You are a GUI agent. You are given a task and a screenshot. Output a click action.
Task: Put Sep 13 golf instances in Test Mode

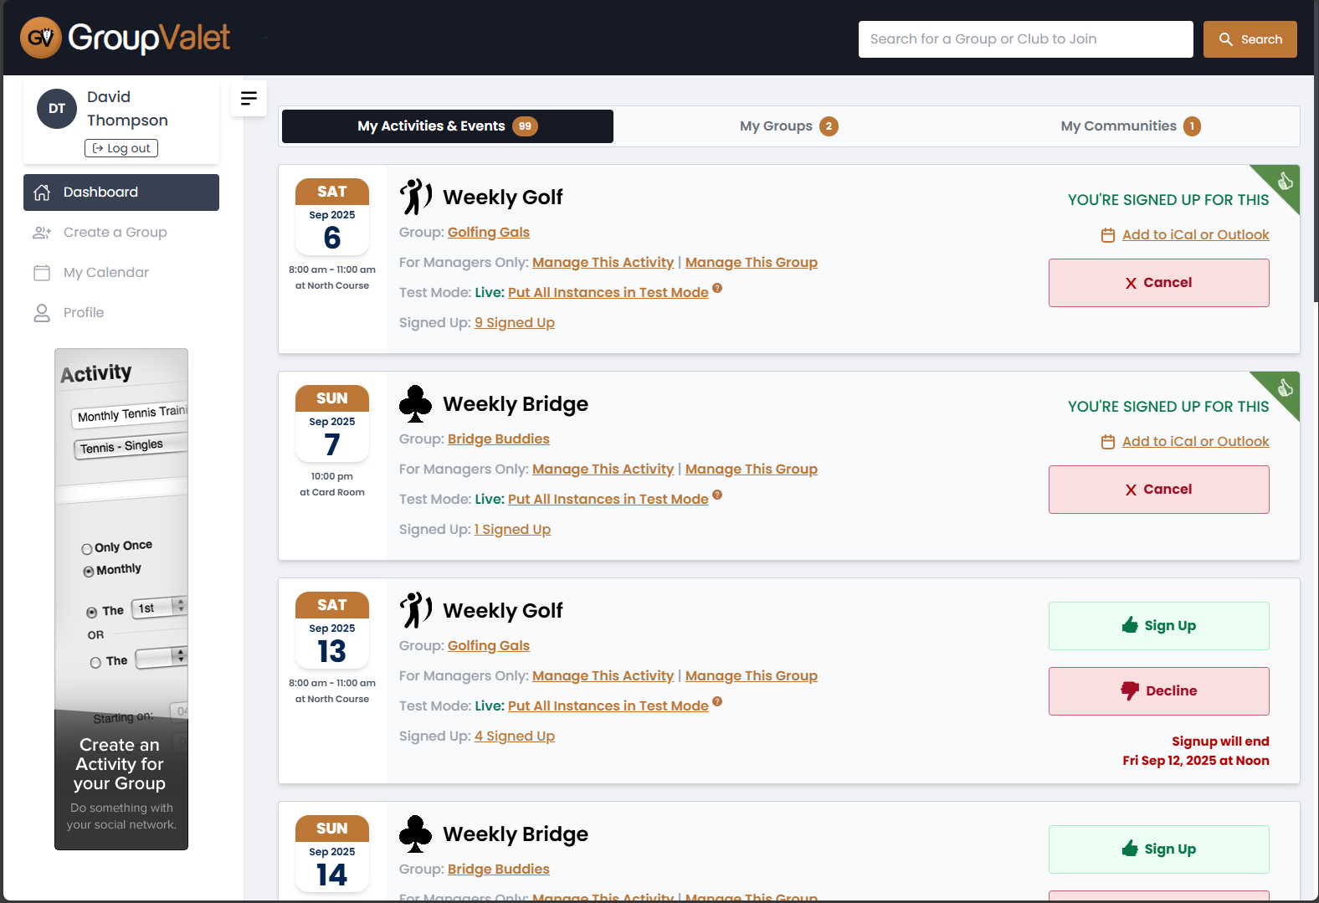click(608, 706)
